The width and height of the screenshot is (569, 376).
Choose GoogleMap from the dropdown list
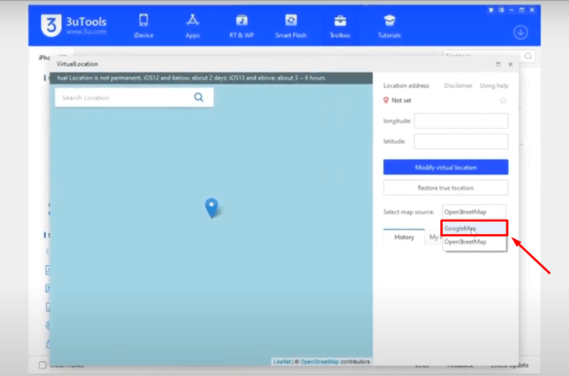pyautogui.click(x=474, y=228)
